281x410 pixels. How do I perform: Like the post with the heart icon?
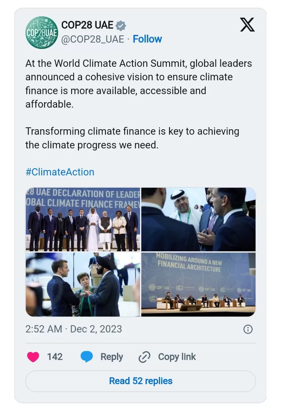pyautogui.click(x=33, y=357)
